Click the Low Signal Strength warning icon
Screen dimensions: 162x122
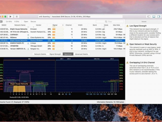click(127, 26)
